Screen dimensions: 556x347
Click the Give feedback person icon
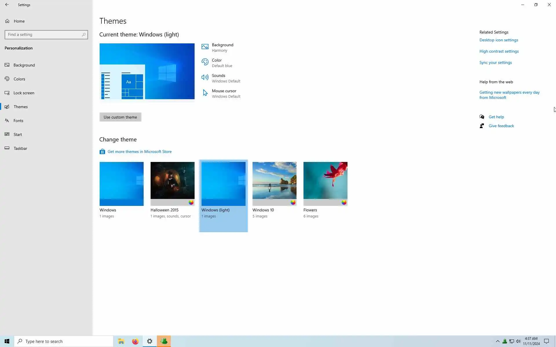(482, 126)
